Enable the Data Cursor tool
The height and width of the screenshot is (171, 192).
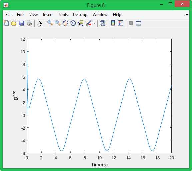[81, 23]
